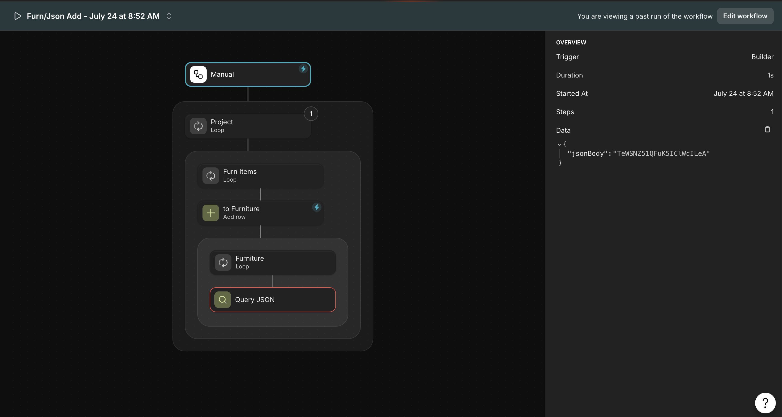Viewport: 782px width, 417px height.
Task: Click the Edit workflow button
Action: click(745, 16)
